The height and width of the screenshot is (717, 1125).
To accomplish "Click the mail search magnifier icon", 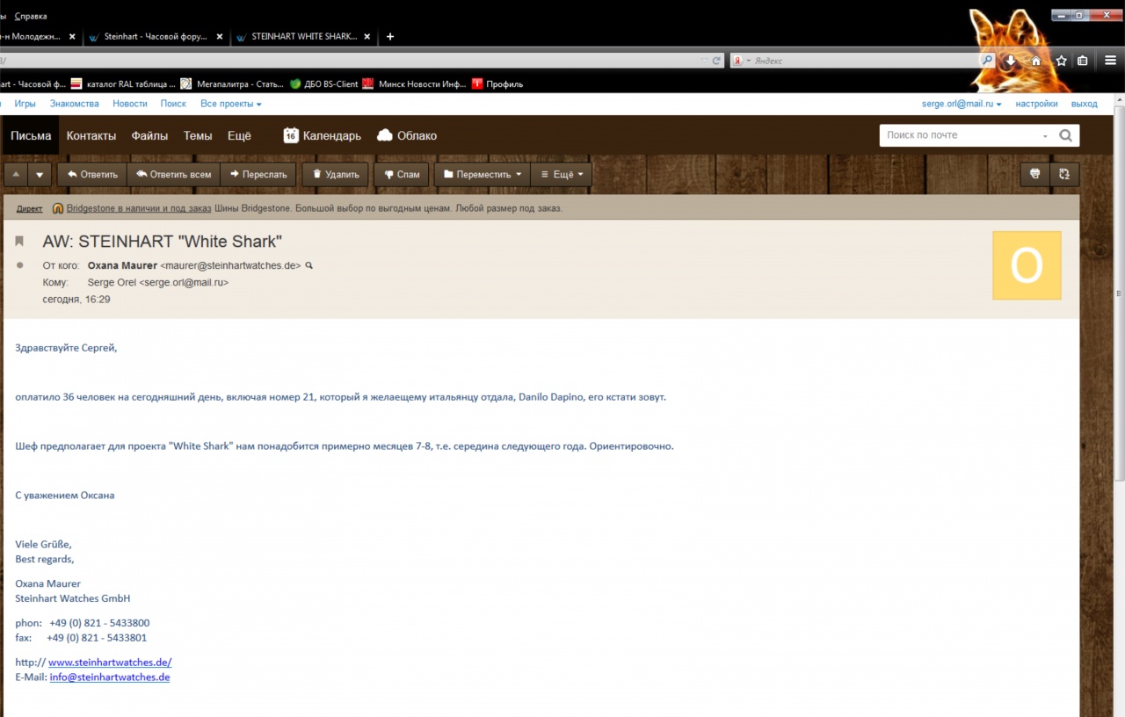I will pyautogui.click(x=1065, y=135).
